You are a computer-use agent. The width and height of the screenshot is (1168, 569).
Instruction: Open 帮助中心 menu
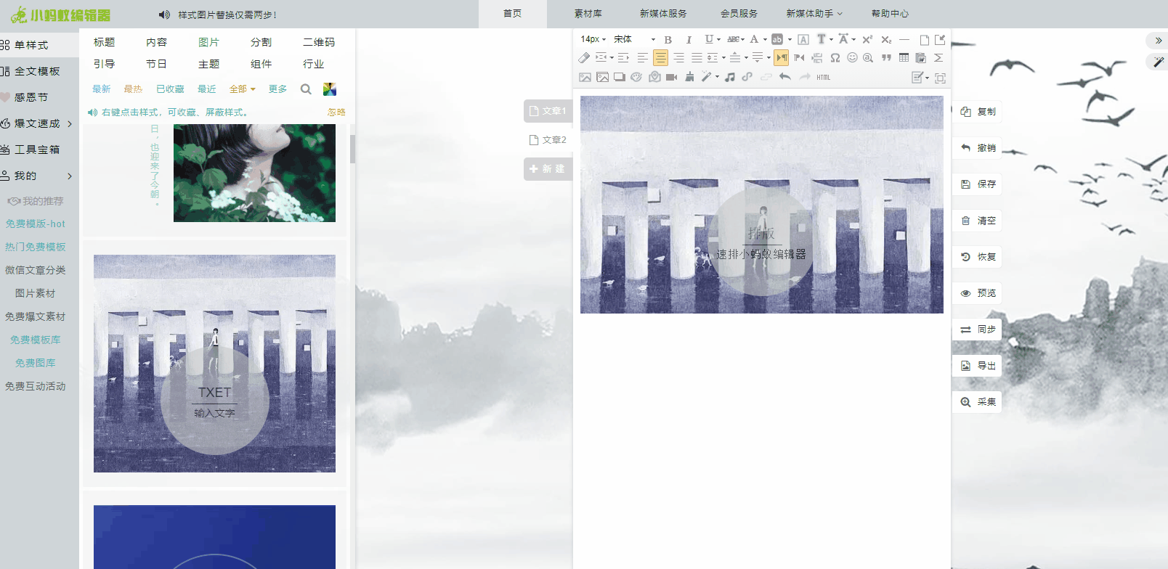(x=890, y=14)
